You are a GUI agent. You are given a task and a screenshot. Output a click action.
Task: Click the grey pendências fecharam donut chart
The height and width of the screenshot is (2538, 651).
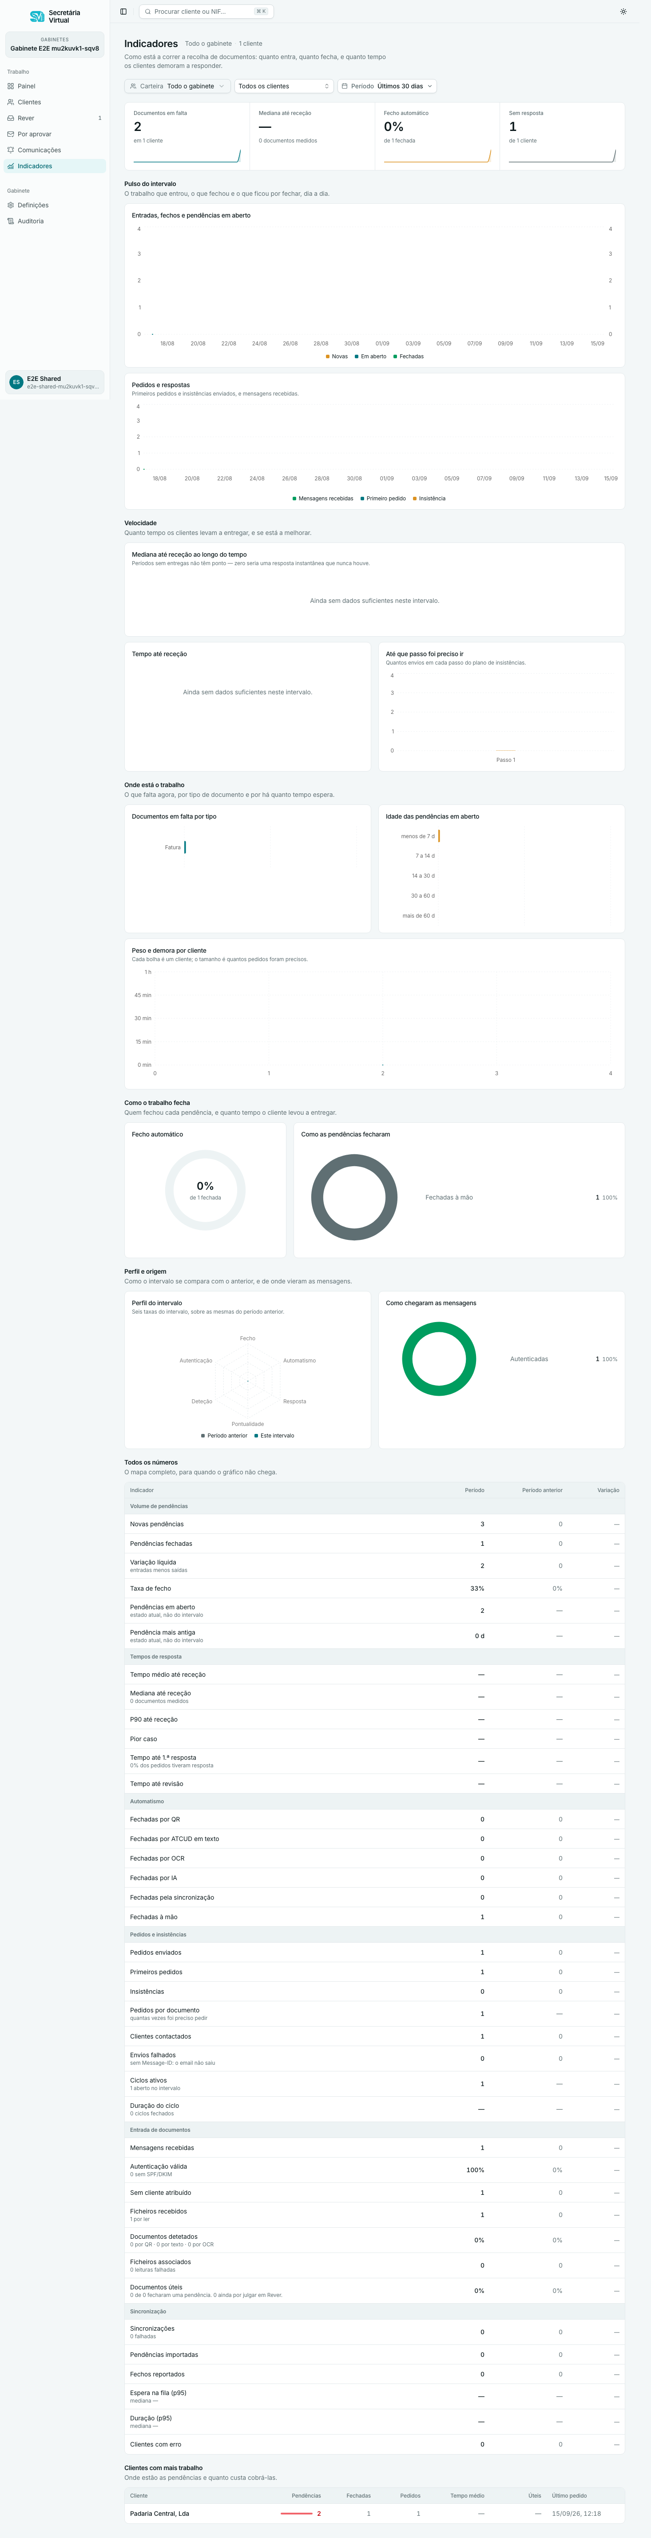(x=354, y=1197)
